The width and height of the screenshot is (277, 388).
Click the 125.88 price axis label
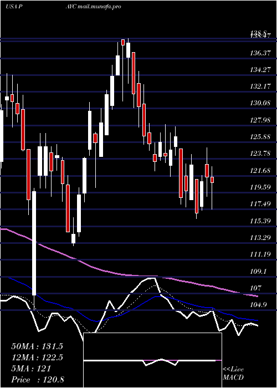[x=260, y=136]
